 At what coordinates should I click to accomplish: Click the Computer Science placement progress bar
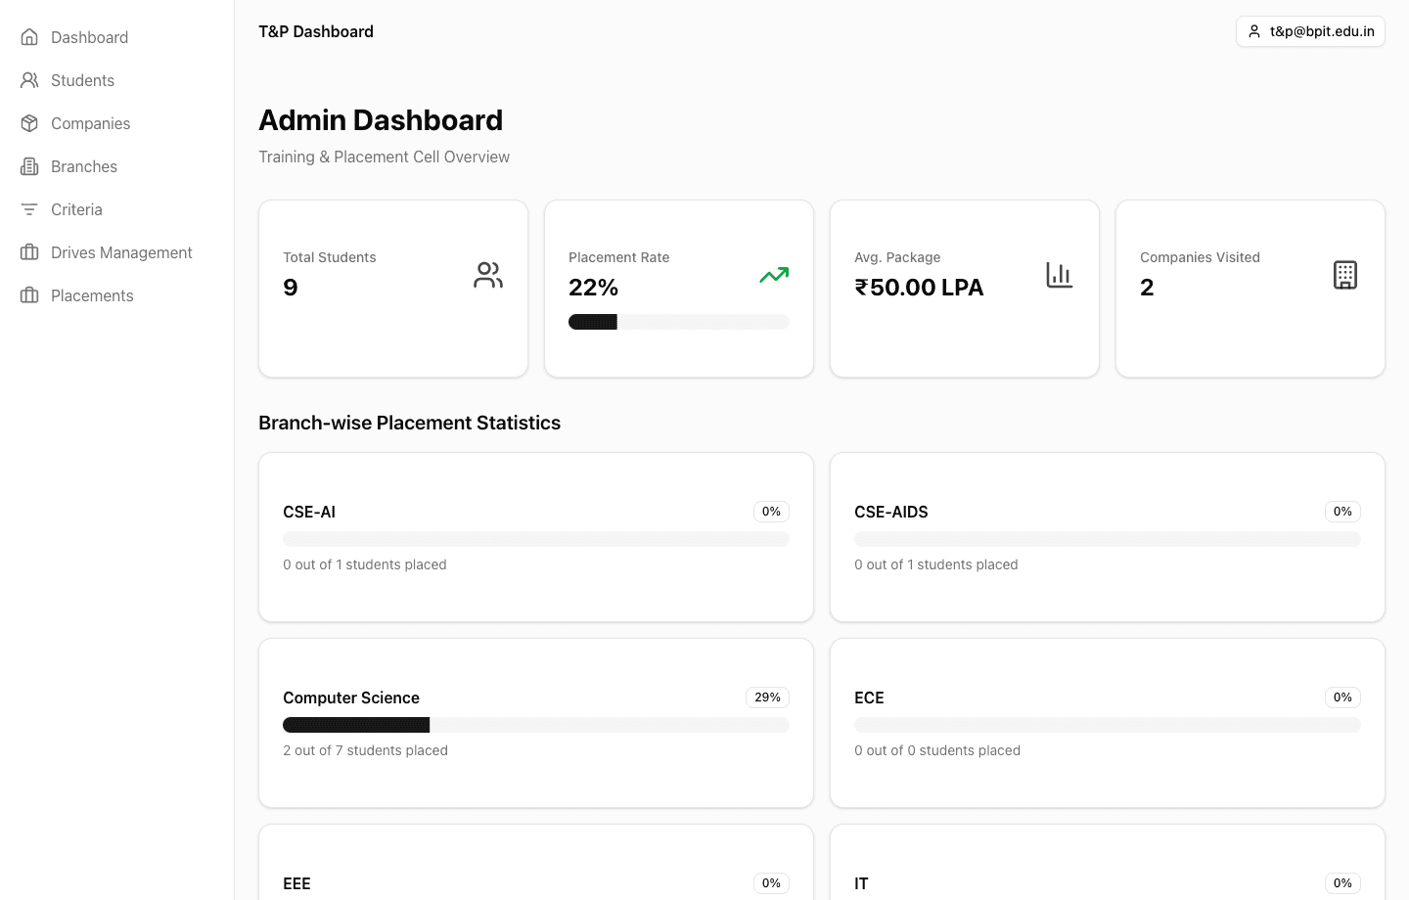pyautogui.click(x=536, y=725)
